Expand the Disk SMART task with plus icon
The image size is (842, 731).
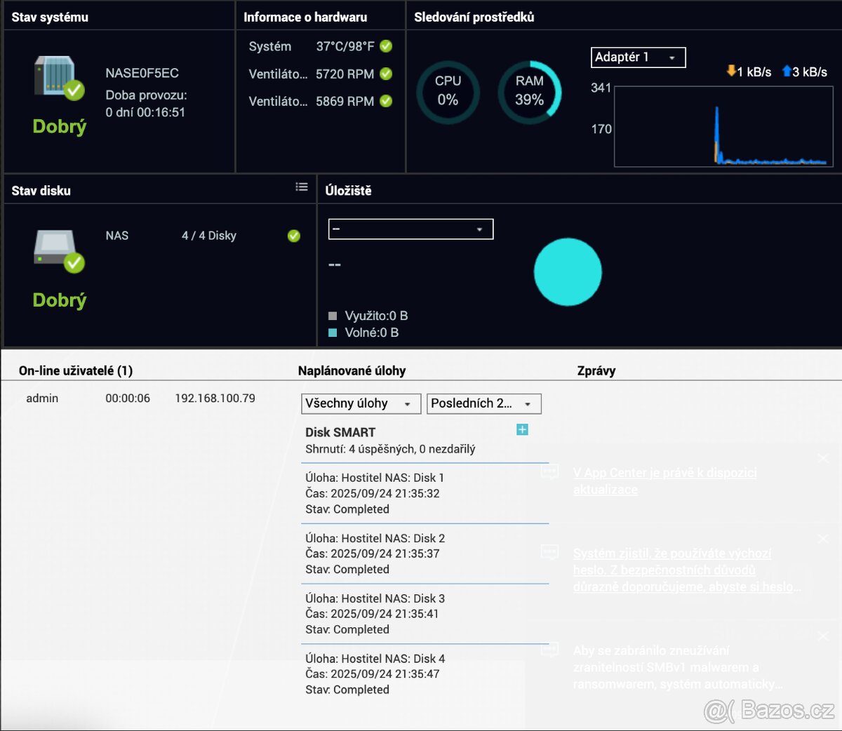point(522,429)
